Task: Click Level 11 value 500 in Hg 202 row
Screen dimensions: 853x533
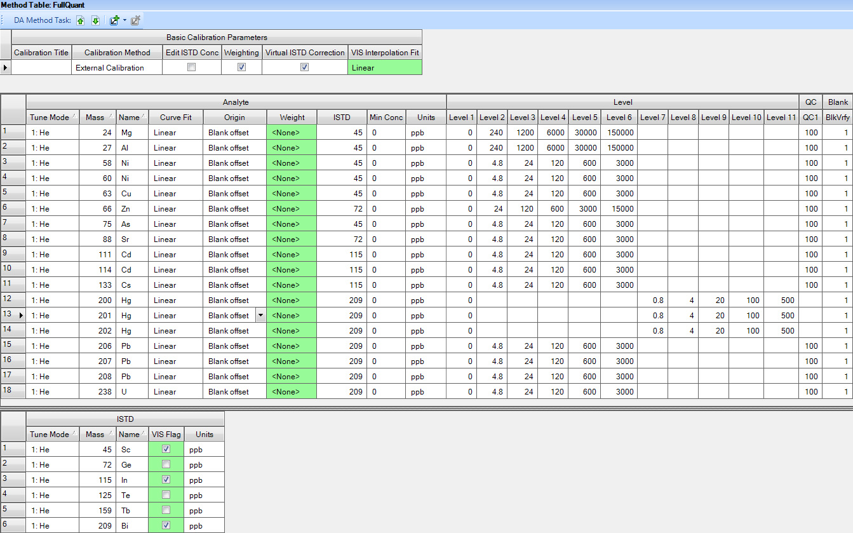Action: pos(781,330)
